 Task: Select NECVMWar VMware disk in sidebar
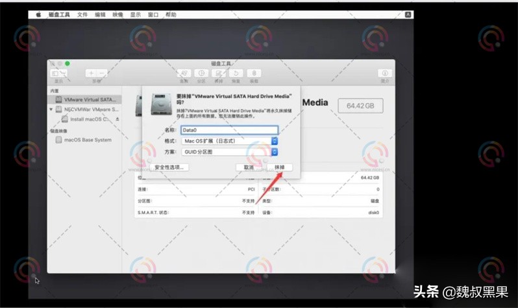click(x=84, y=110)
